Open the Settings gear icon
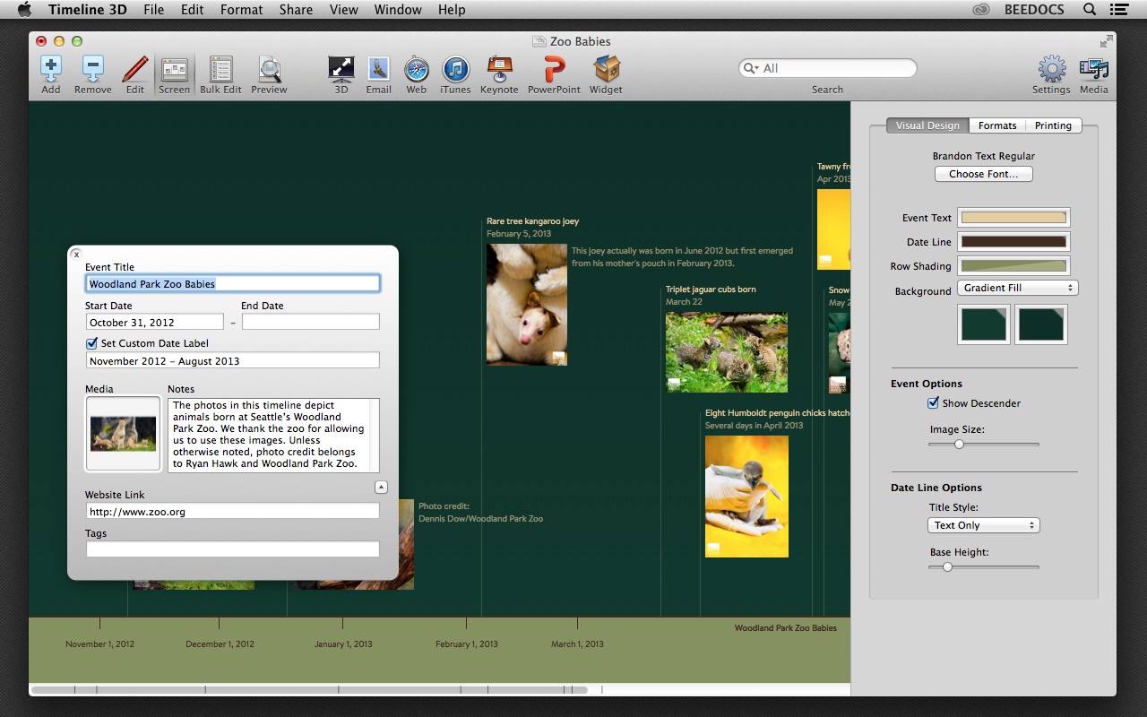The width and height of the screenshot is (1147, 717). [x=1051, y=69]
